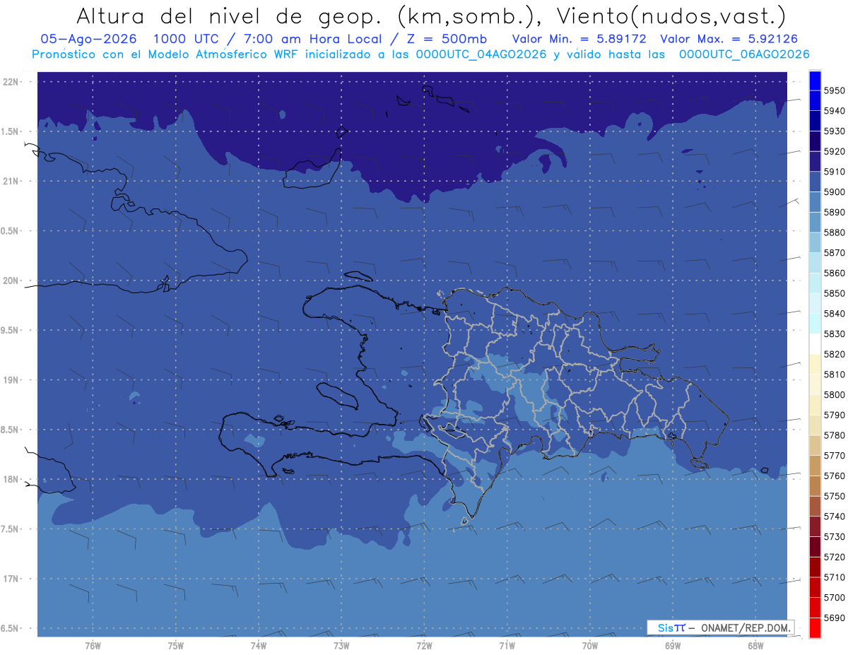Click the '5870' color bar value
The height and width of the screenshot is (655, 848).
[834, 253]
